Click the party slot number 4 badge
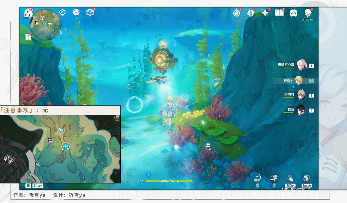 tap(311, 111)
